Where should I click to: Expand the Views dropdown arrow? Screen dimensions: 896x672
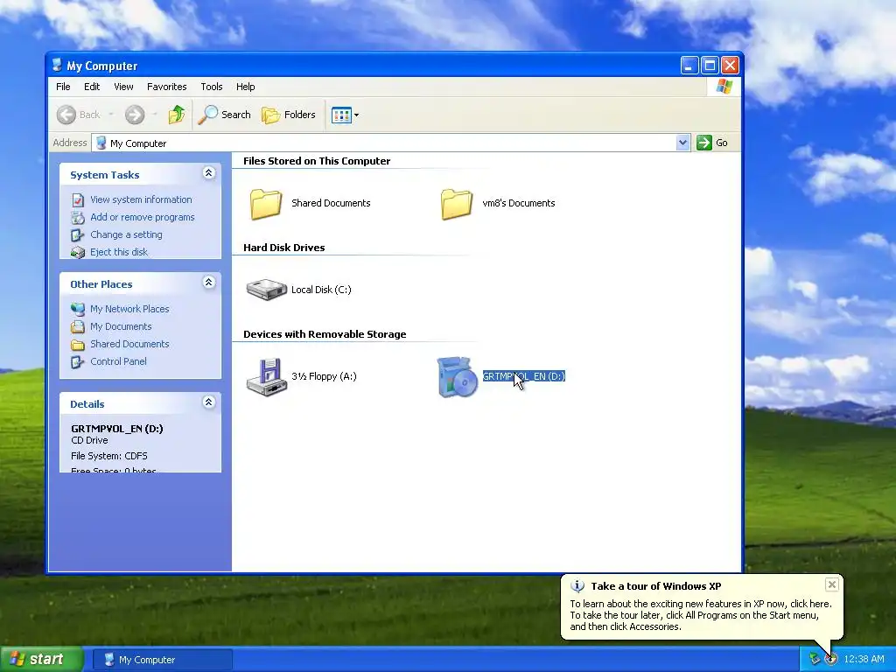(x=357, y=115)
